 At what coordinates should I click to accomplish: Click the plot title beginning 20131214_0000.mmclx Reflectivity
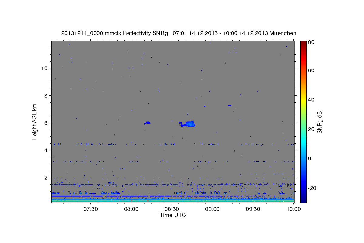tap(179, 33)
